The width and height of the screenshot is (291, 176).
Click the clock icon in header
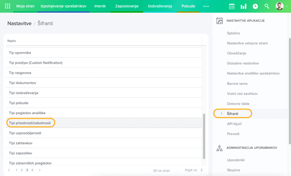click(255, 6)
